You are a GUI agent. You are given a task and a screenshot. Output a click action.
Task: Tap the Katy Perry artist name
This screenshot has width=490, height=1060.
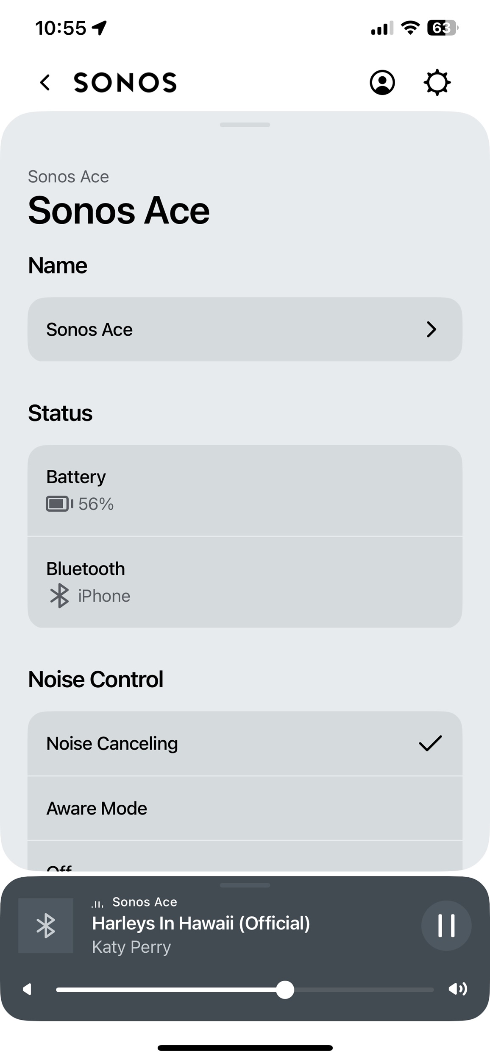coord(131,947)
